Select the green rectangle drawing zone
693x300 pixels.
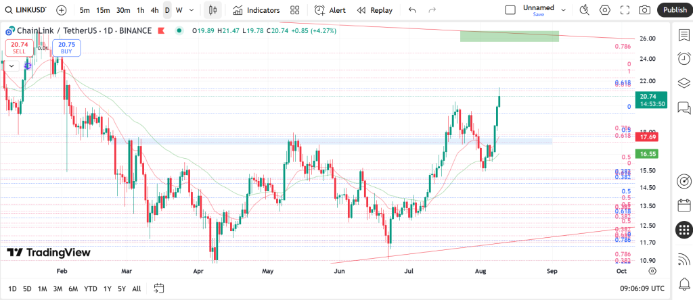pos(509,36)
